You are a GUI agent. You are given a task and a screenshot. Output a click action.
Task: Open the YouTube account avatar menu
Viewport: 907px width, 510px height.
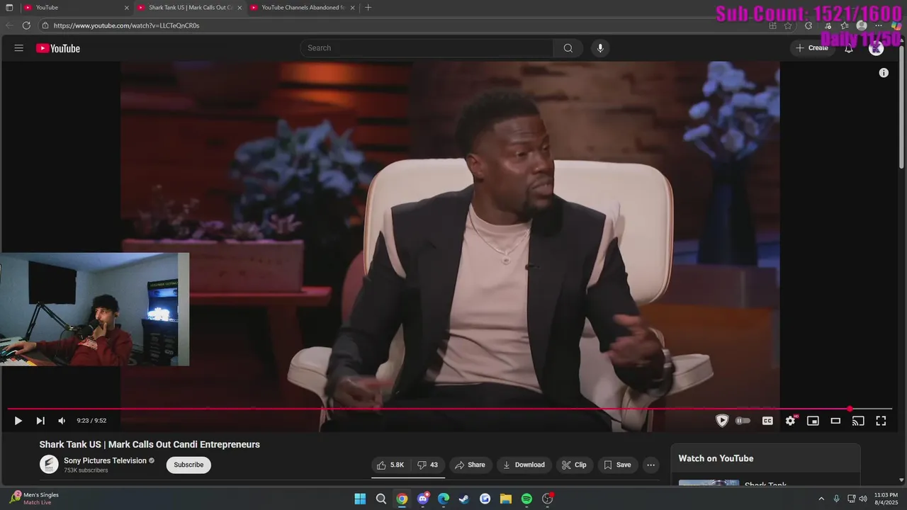coord(877,48)
